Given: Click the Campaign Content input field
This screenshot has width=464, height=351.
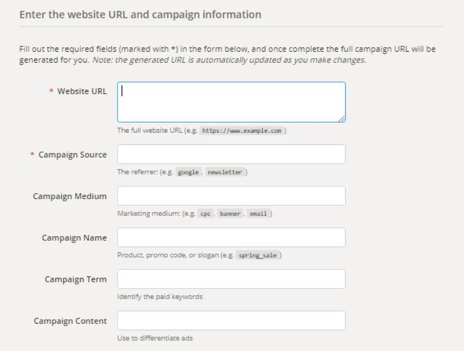Looking at the screenshot, I should (x=231, y=321).
